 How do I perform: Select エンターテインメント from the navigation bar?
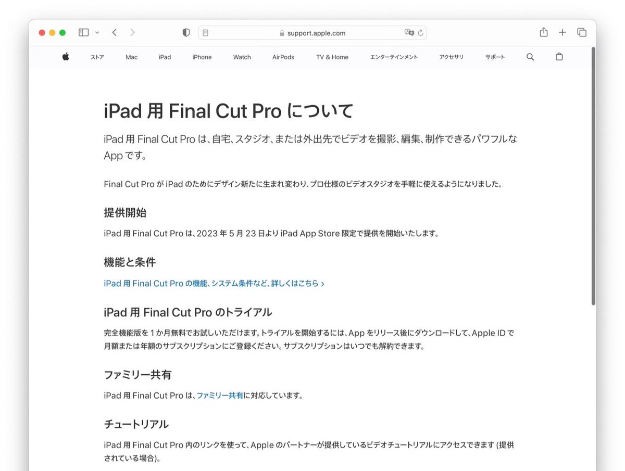click(x=394, y=57)
